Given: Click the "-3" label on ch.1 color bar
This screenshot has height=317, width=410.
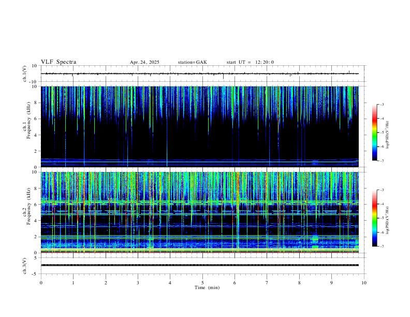Looking at the screenshot, I should (382, 104).
